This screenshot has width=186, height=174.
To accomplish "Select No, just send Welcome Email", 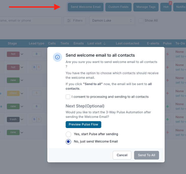I will pos(68,141).
